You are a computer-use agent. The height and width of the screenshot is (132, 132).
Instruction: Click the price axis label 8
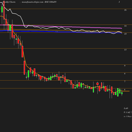[125, 74]
